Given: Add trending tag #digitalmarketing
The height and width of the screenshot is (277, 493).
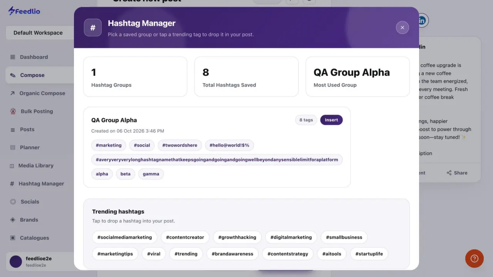Looking at the screenshot, I should [291, 237].
